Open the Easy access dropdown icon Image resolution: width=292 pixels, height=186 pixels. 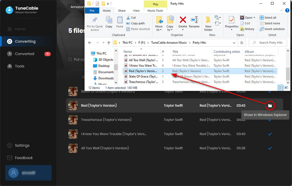click(218, 23)
